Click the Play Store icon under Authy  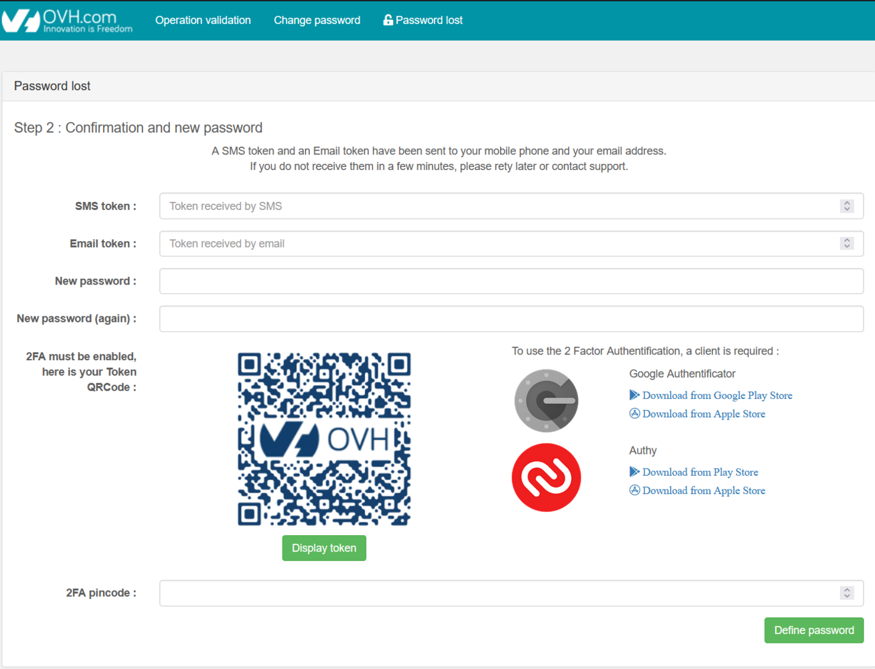pos(634,471)
